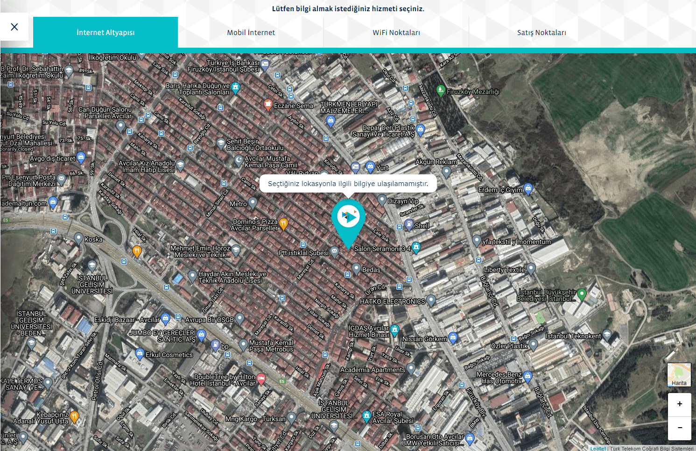The width and height of the screenshot is (696, 451).
Task: Open the Leaflet attribution link
Action: (x=598, y=449)
